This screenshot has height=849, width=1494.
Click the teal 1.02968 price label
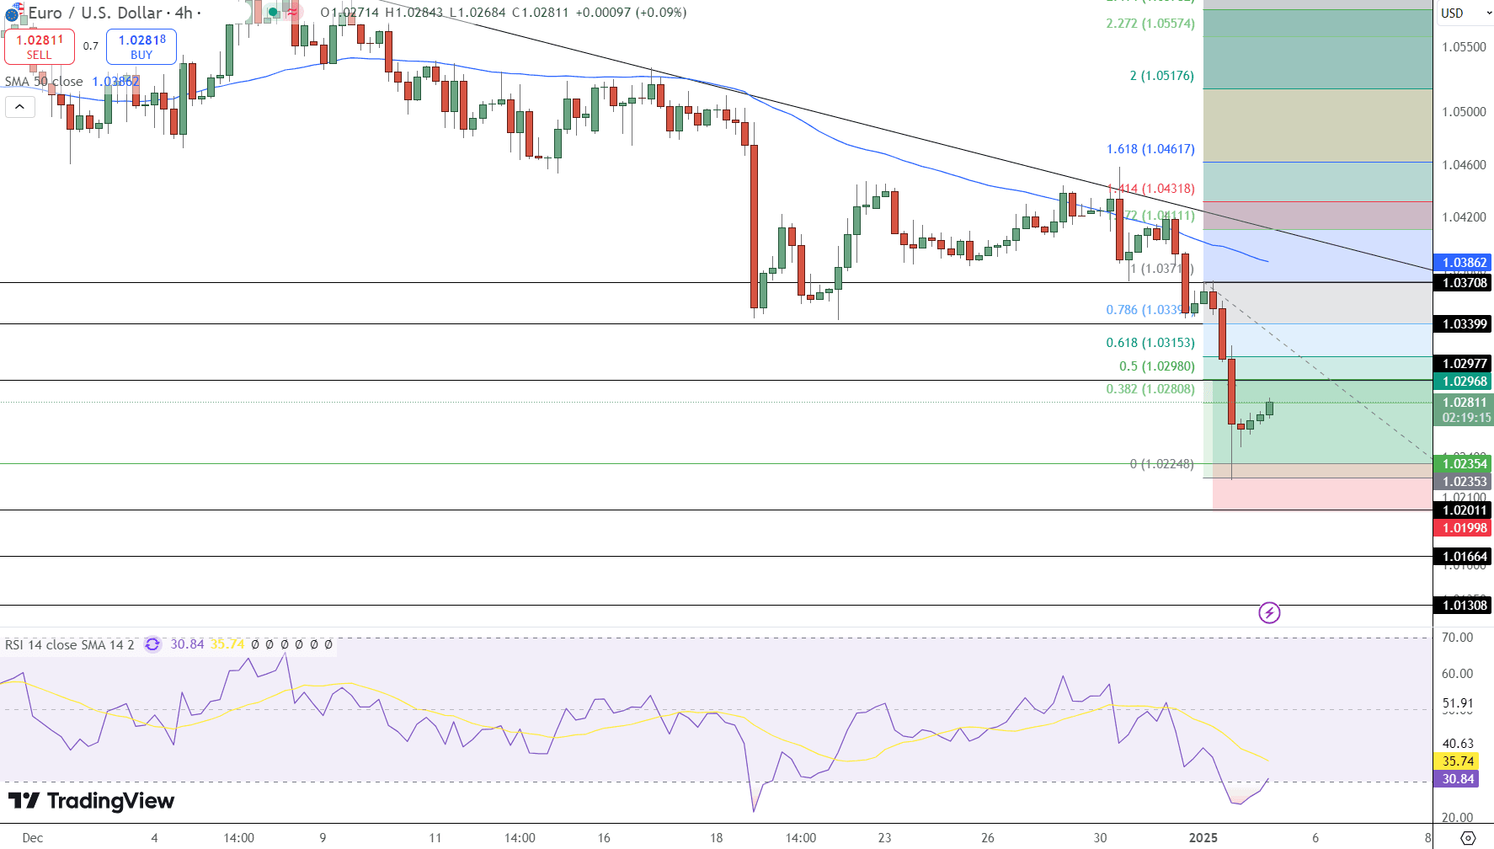1464,382
